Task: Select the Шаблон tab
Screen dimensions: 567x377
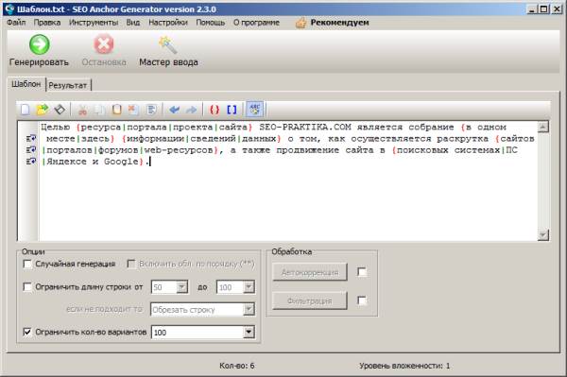Action: (26, 84)
